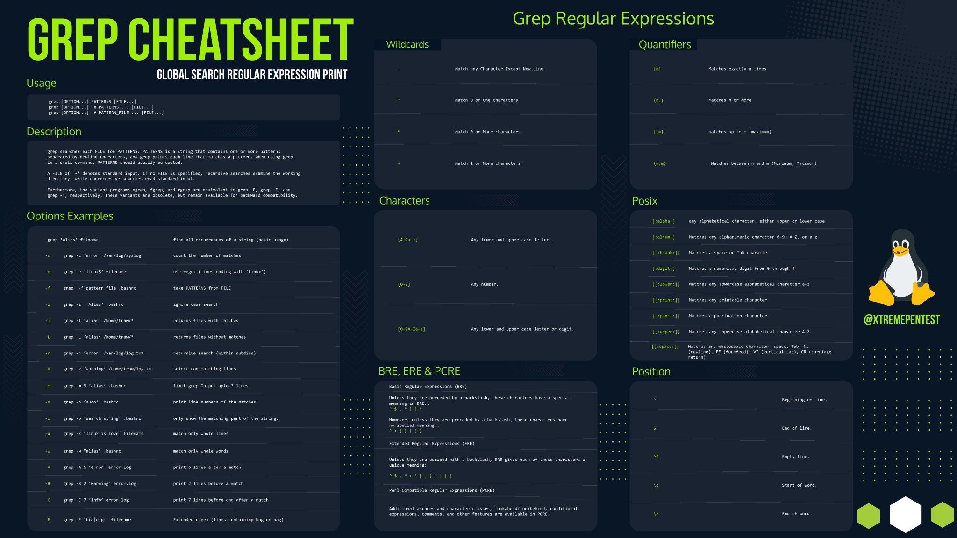Click grep -v 'warning' example command

pyautogui.click(x=108, y=369)
